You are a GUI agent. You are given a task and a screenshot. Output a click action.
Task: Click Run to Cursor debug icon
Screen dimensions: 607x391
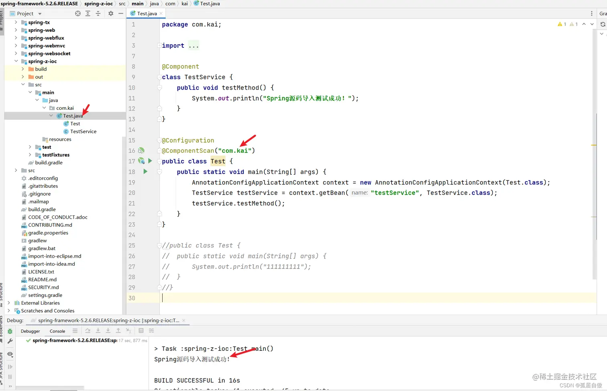pos(128,331)
